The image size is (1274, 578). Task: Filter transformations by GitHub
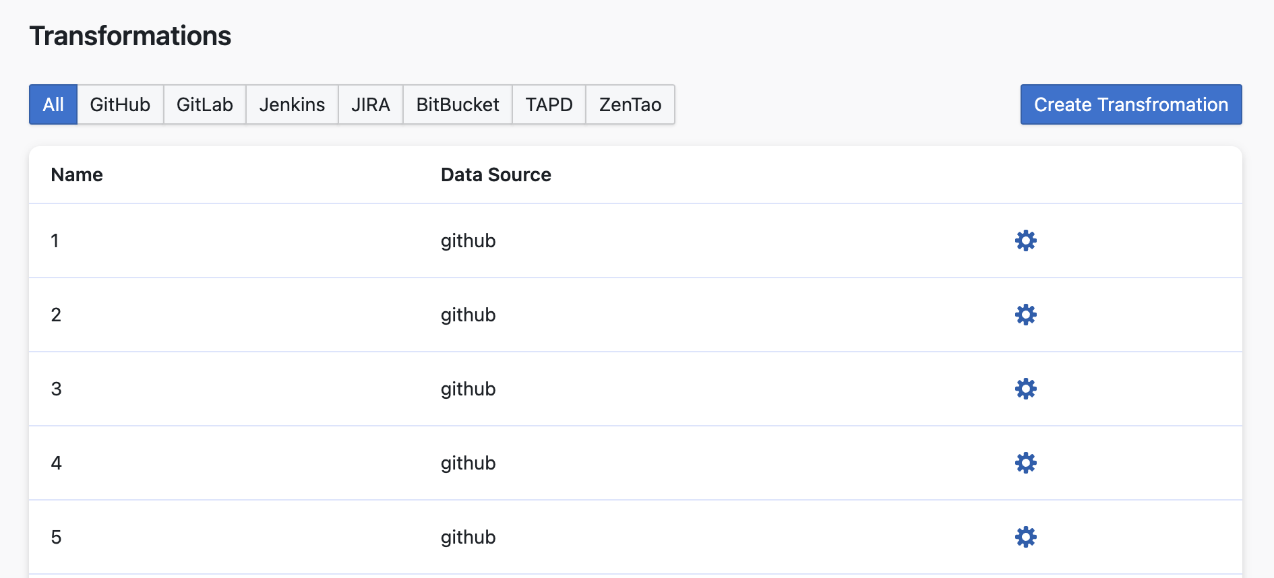(120, 104)
